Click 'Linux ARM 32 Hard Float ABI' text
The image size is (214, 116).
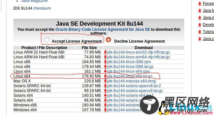pos(39,52)
